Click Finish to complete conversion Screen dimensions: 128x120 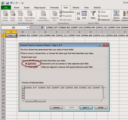(x=101, y=107)
